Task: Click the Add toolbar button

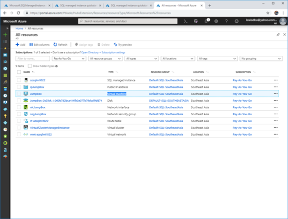Action: pyautogui.click(x=20, y=45)
